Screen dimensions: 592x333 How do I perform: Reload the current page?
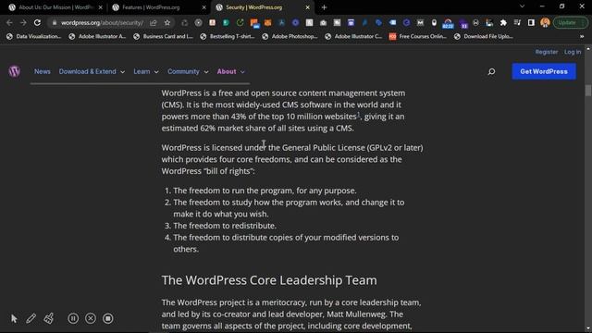click(x=37, y=22)
